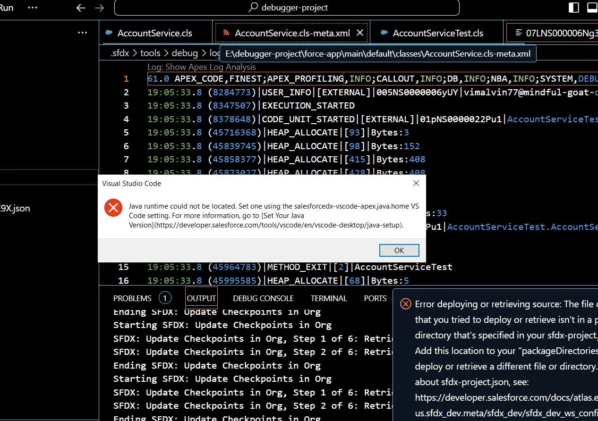Click the debug breadcrumb segment
Screen dimensions: 598x421
(185, 53)
